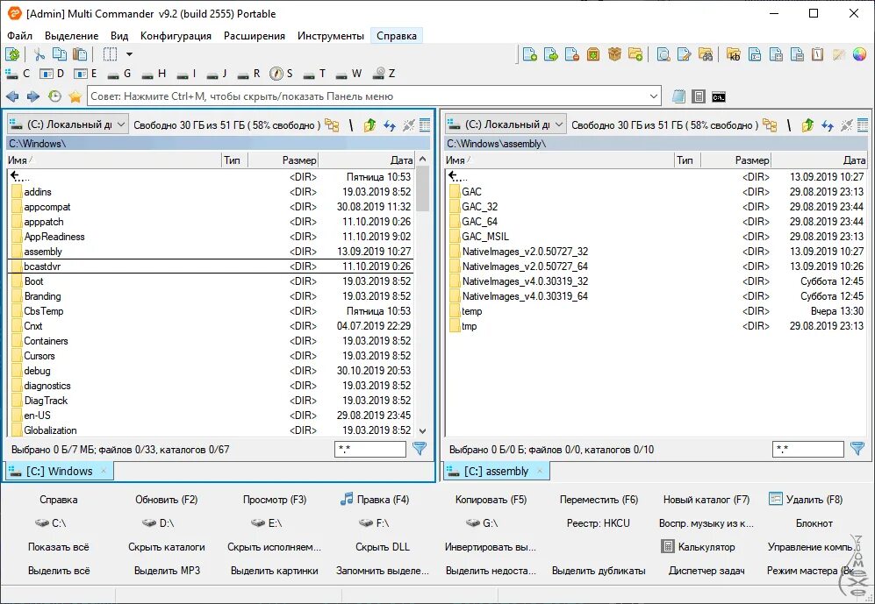Click the blue forward arrow icon
This screenshot has width=875, height=604.
(x=33, y=96)
